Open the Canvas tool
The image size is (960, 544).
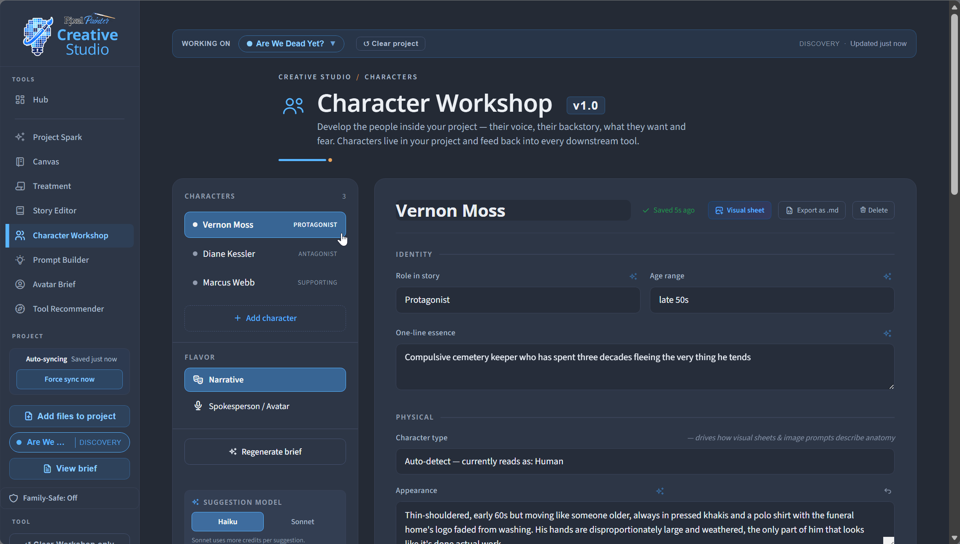point(70,162)
